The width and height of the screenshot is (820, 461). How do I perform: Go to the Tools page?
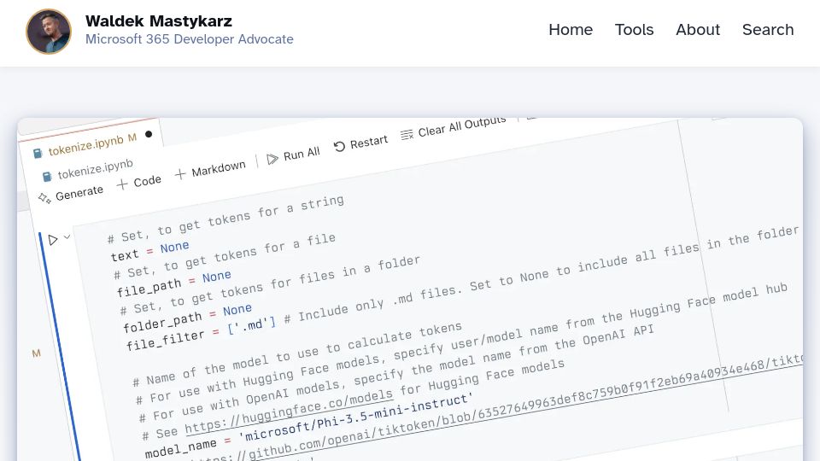(634, 30)
